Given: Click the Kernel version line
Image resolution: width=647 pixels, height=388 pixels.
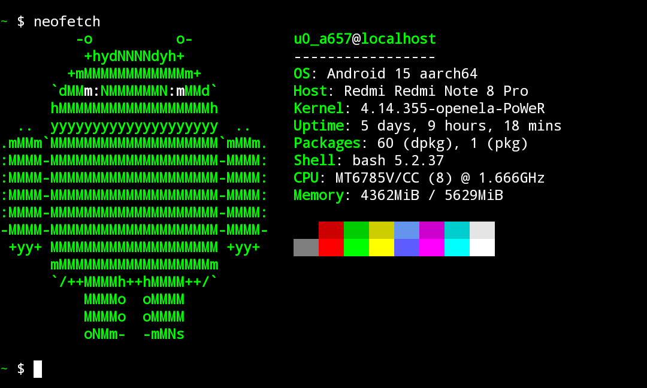Looking at the screenshot, I should point(419,109).
